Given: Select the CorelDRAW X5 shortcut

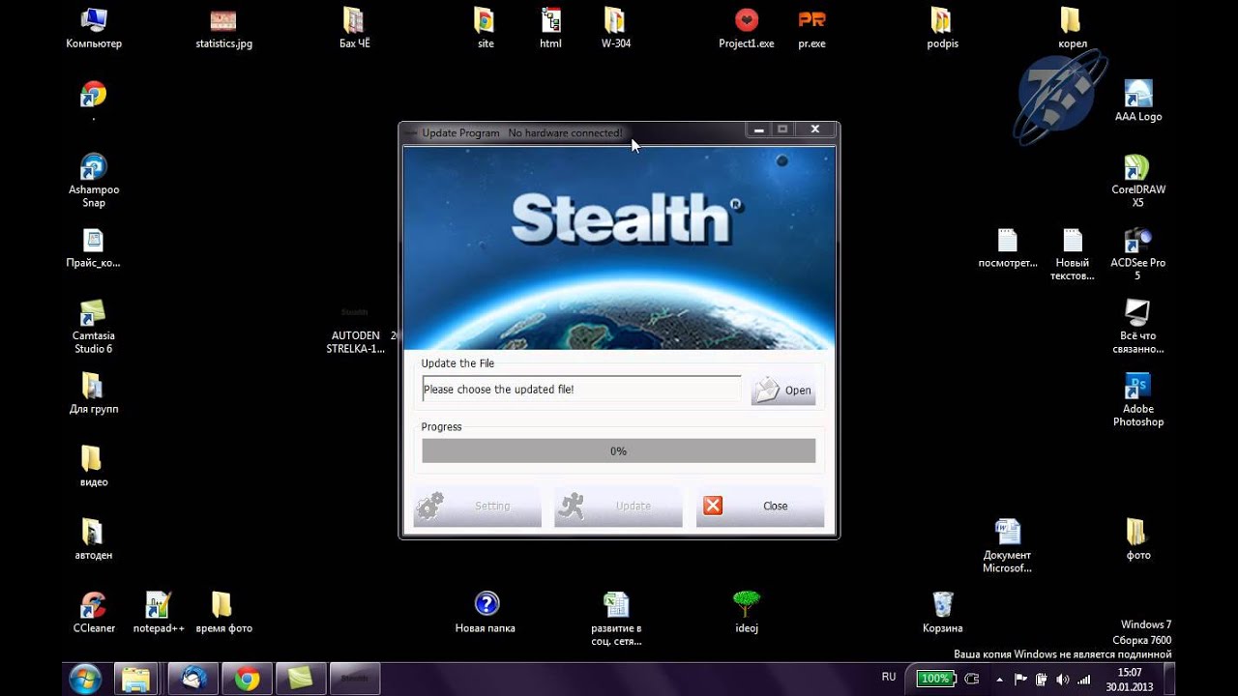Looking at the screenshot, I should 1138,181.
